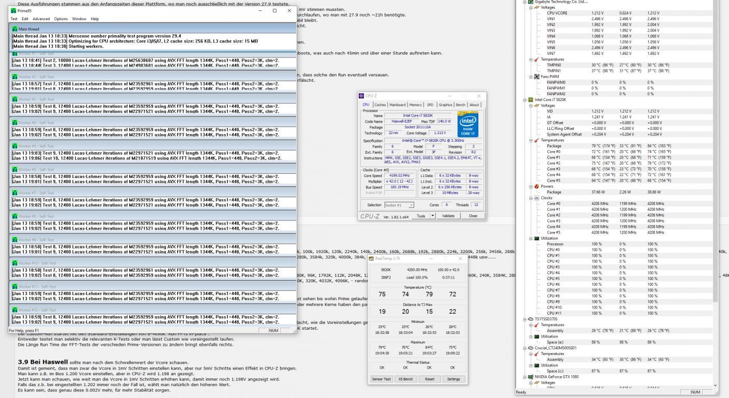The height and width of the screenshot is (398, 729).
Task: Collapse the CPU Utilization node above Processor
Action: click(531, 238)
